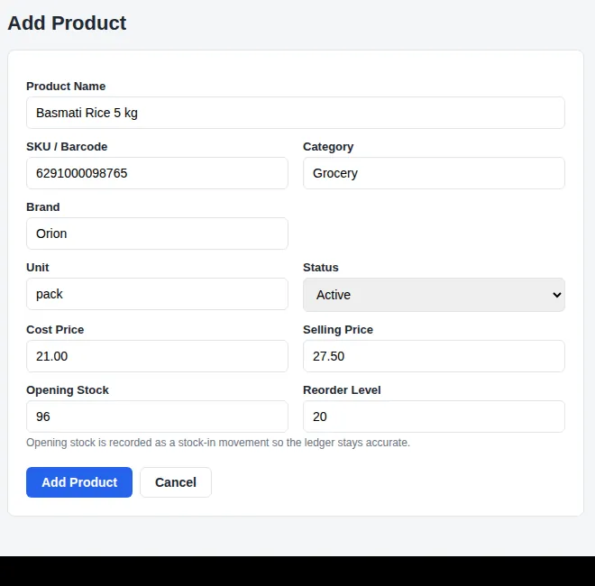Click the Product Name input field
The image size is (595, 586).
click(x=295, y=113)
